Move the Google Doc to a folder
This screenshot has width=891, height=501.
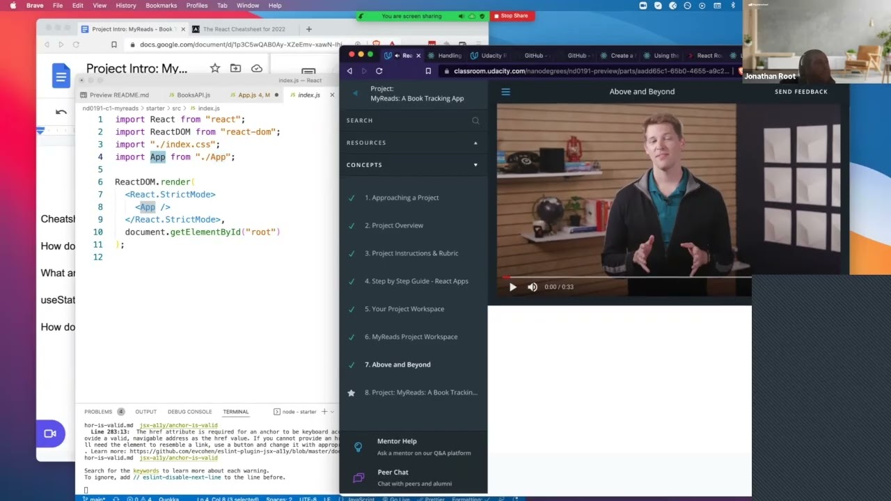click(235, 68)
